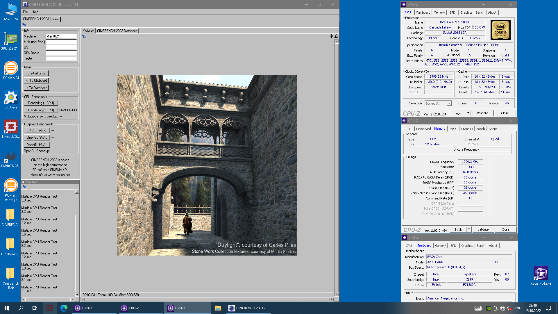
Task: Click Validate in top CPU-Z window
Action: (482, 113)
